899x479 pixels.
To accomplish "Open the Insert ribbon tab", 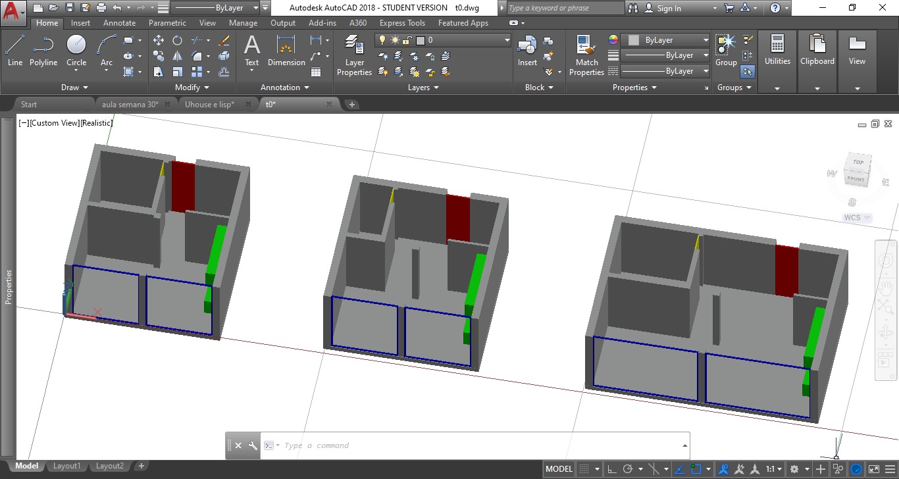I will pos(81,23).
